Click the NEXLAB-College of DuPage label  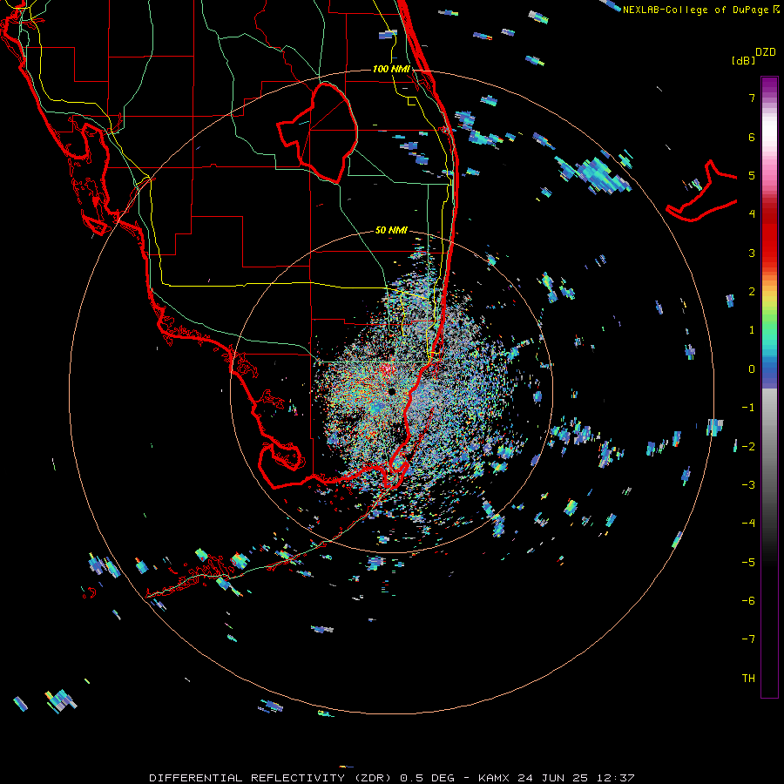click(700, 10)
